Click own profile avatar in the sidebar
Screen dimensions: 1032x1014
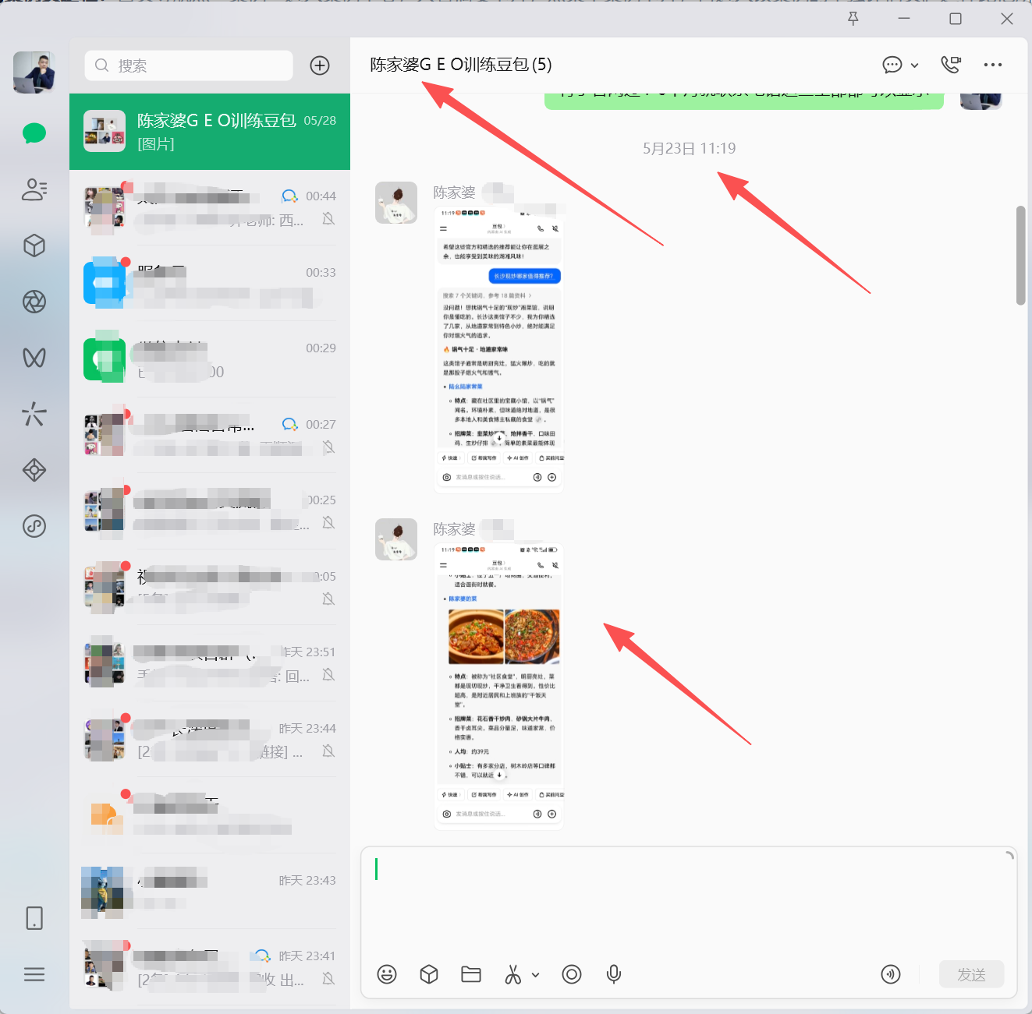click(x=34, y=72)
